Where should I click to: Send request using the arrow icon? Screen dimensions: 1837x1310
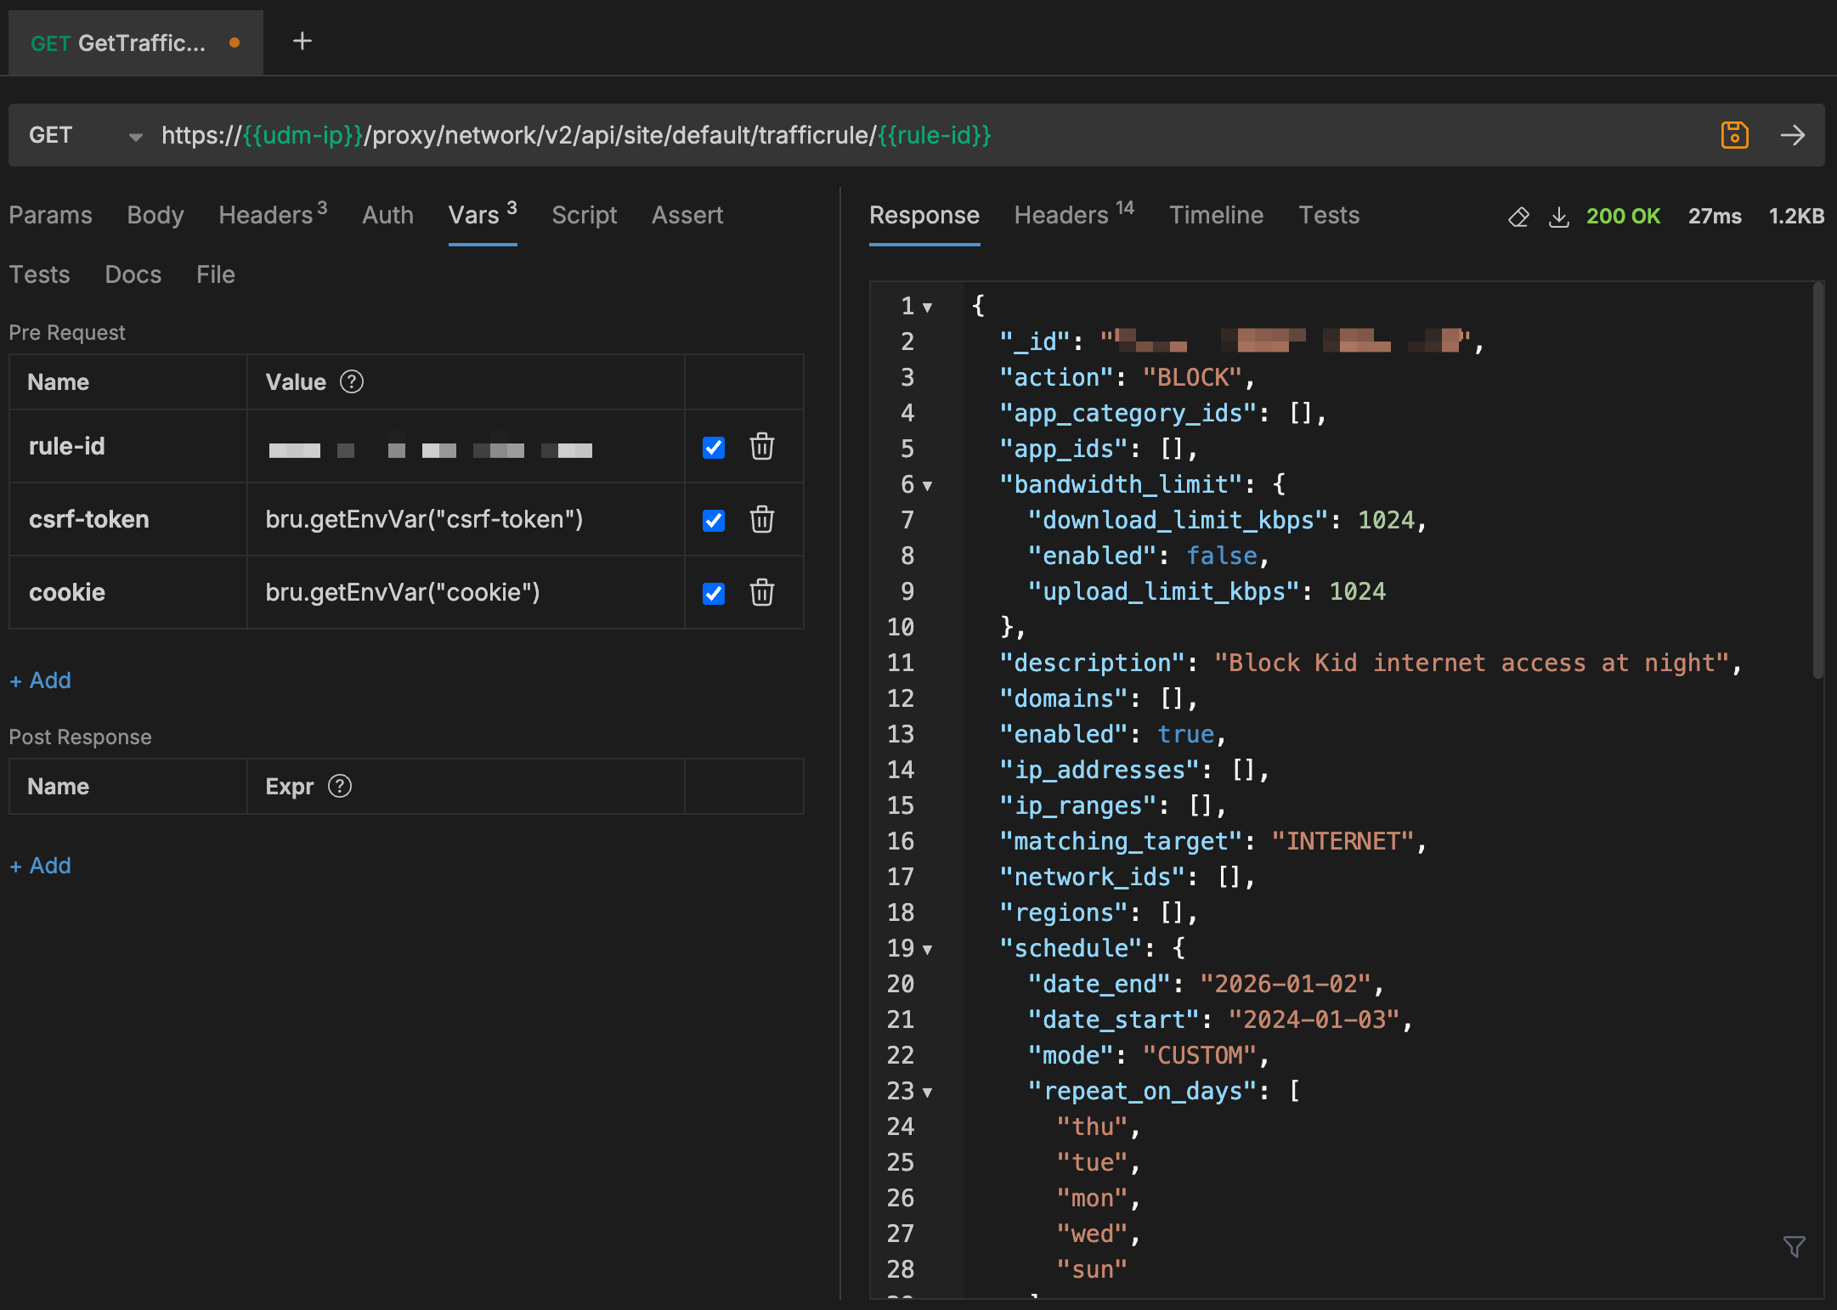pyautogui.click(x=1792, y=135)
